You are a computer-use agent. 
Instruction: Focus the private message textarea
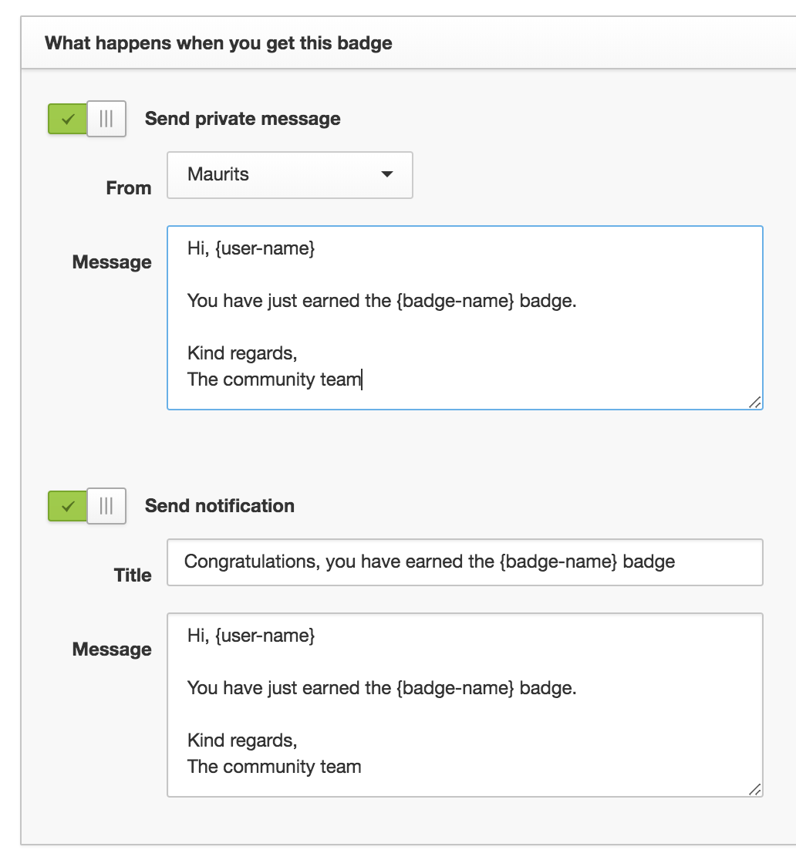465,317
